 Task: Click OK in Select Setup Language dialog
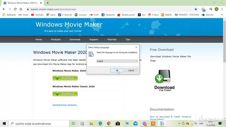coord(117,71)
